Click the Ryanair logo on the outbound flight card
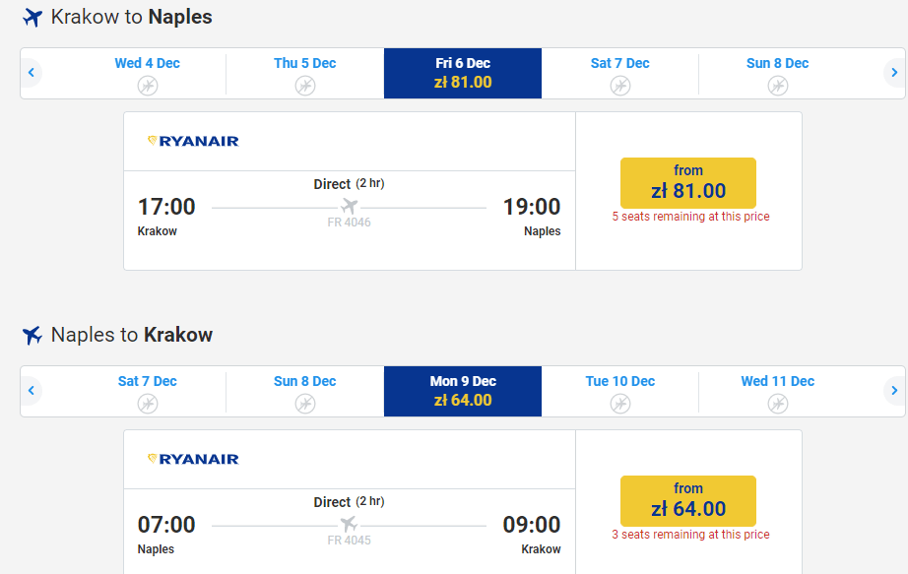This screenshot has height=574, width=908. (x=193, y=141)
